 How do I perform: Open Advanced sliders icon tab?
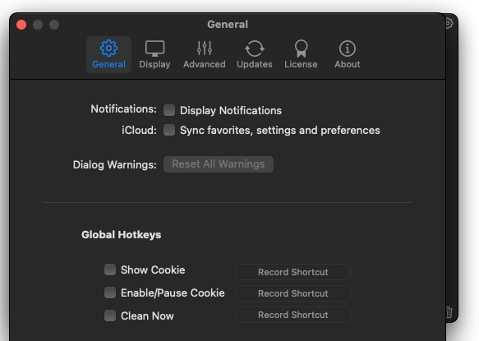[205, 48]
